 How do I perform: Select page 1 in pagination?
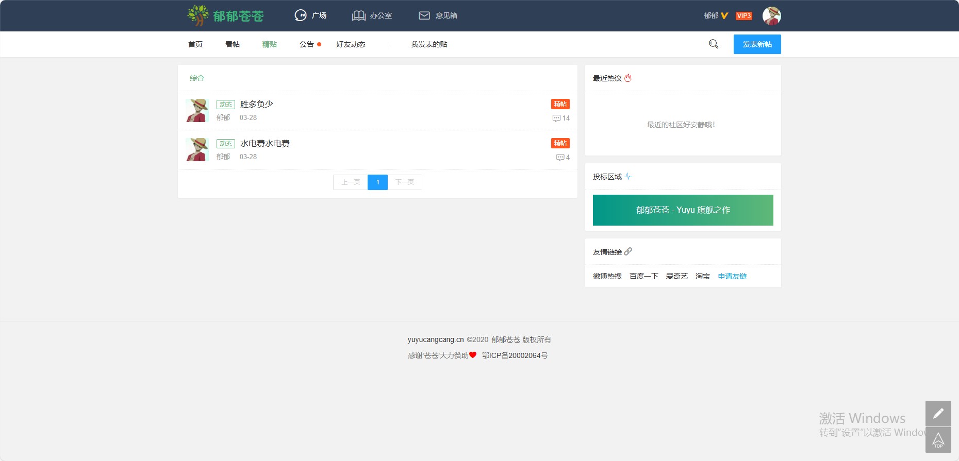[x=377, y=182]
